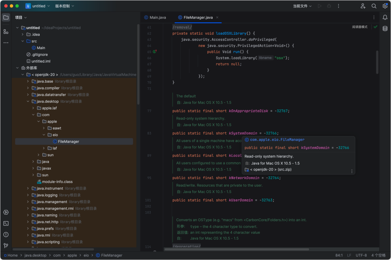This screenshot has width=391, height=260.
Task: Click the /removal/ folded annotation on line 61
Action: point(182,27)
